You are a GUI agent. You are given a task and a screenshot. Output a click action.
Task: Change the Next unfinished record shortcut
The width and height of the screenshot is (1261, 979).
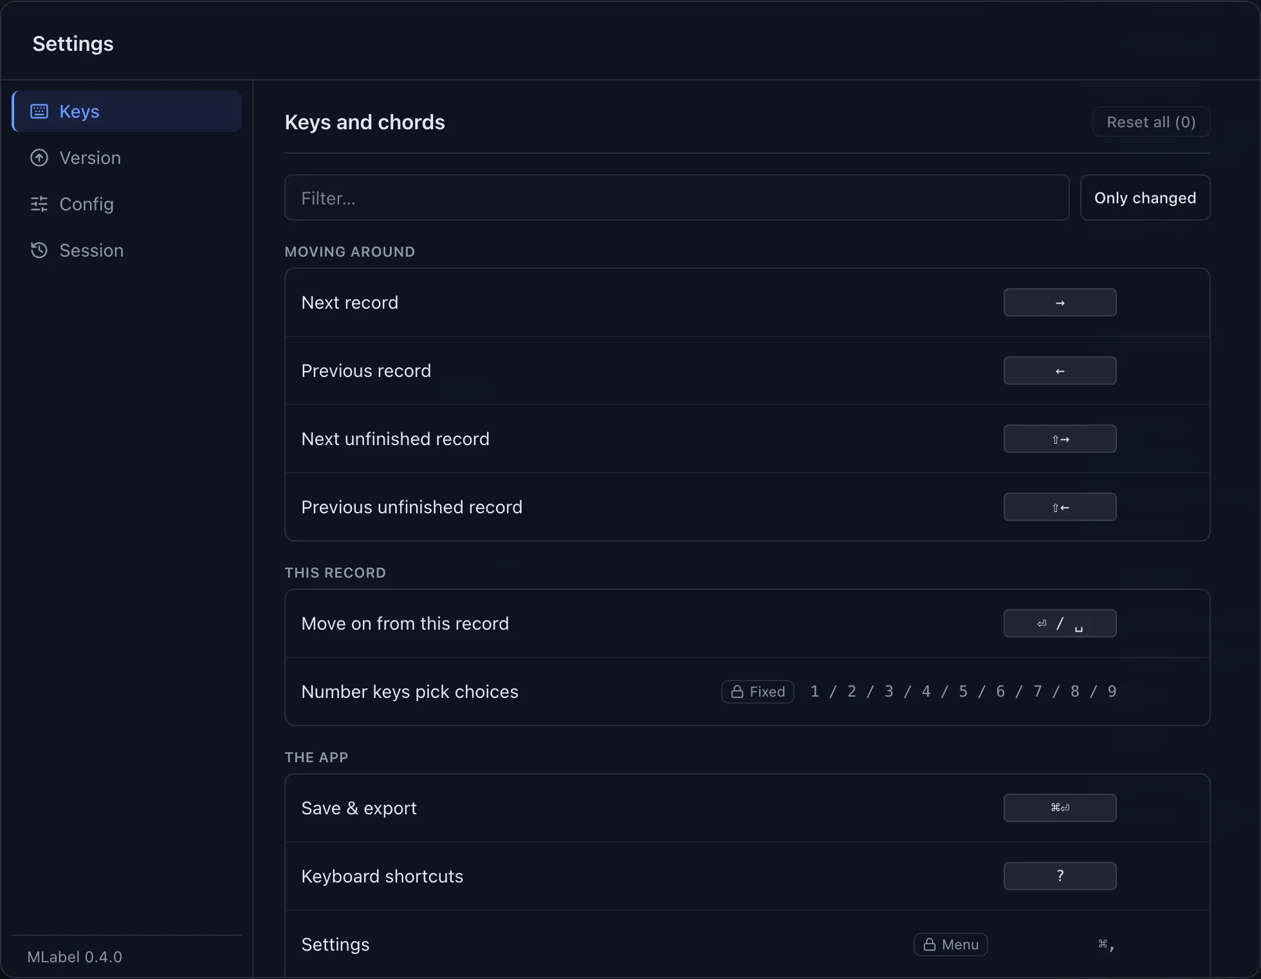point(1060,439)
